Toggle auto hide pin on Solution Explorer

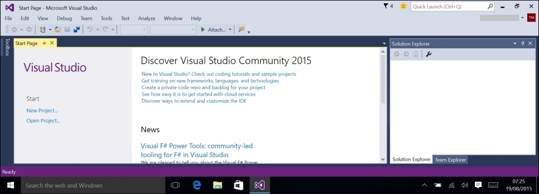(x=523, y=44)
